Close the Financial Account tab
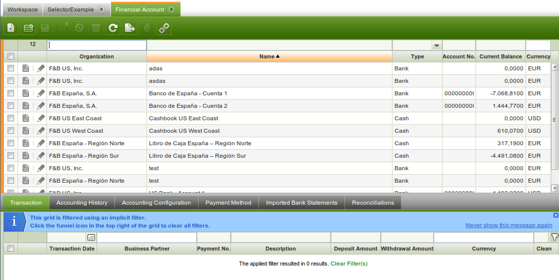The height and width of the screenshot is (280, 559). pos(171,9)
